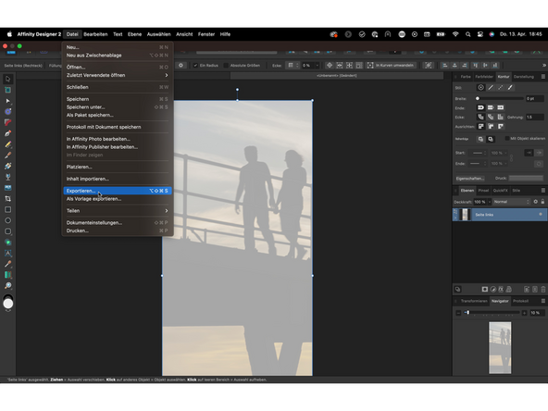Expand the Seite links layer chevron
This screenshot has height=411, width=548.
click(455, 218)
